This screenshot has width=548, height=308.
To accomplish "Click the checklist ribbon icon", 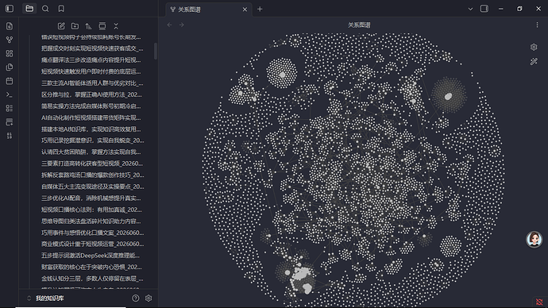I will 10,108.
